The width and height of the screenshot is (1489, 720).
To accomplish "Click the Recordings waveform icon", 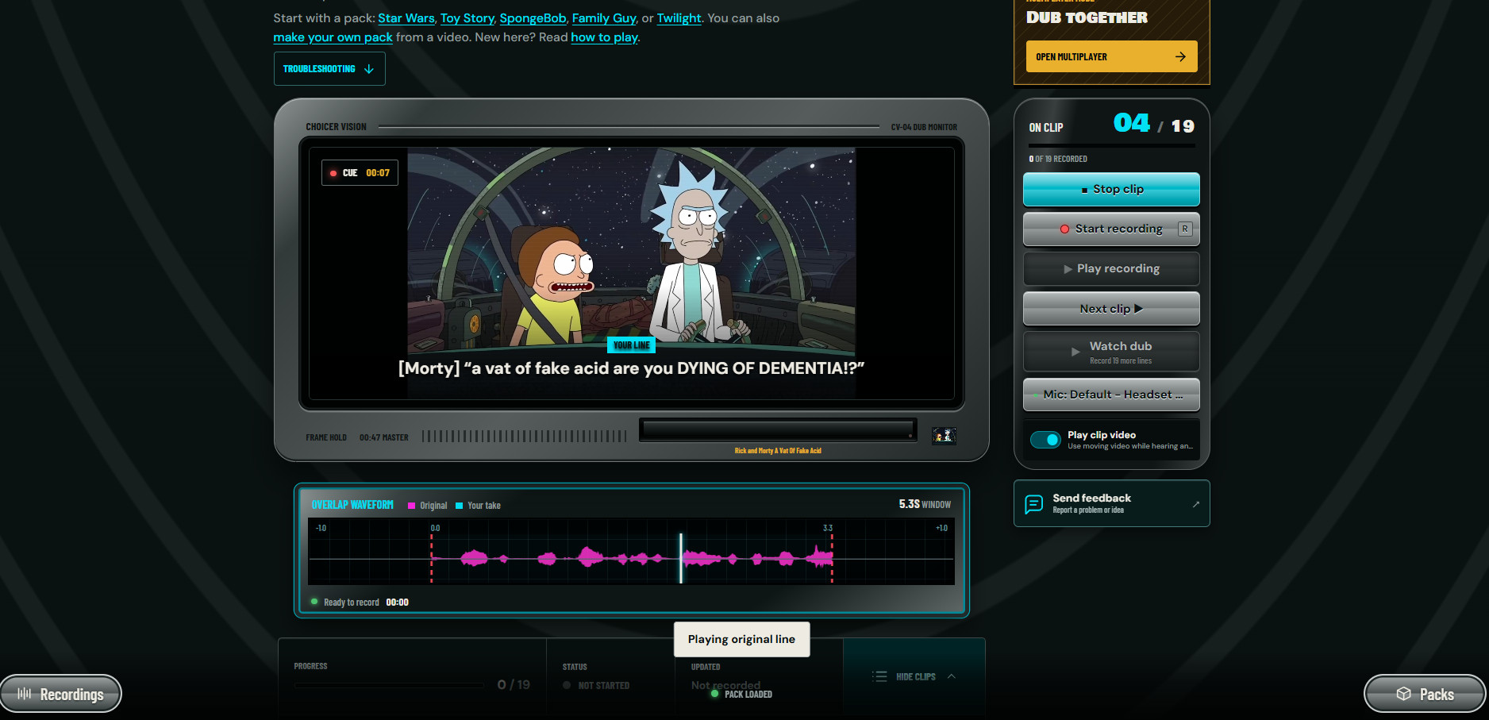I will 25,694.
